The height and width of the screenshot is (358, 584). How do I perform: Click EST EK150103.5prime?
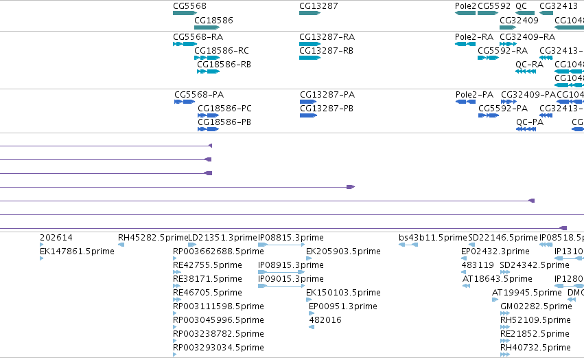(343, 293)
